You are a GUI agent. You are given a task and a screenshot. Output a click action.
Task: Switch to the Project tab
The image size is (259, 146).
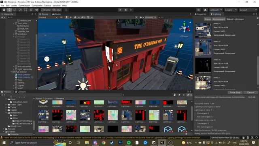pos(6,92)
